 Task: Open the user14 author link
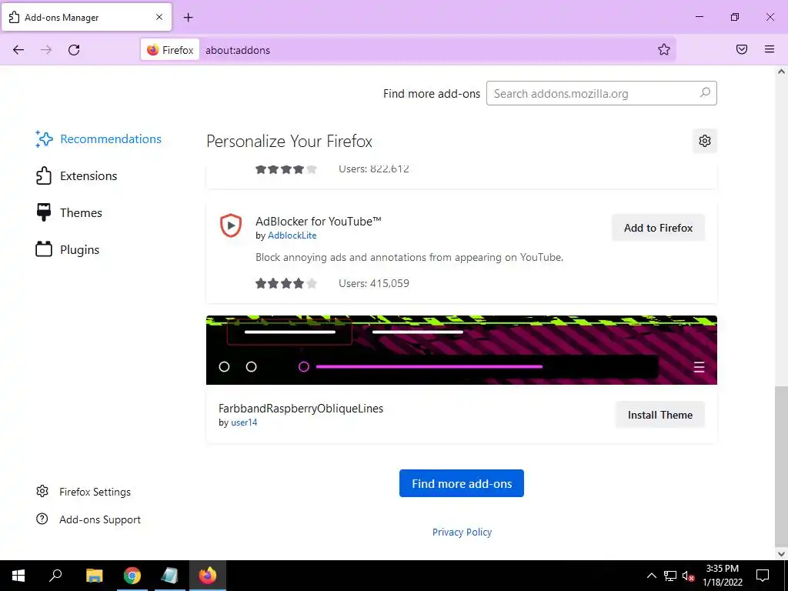(x=244, y=422)
